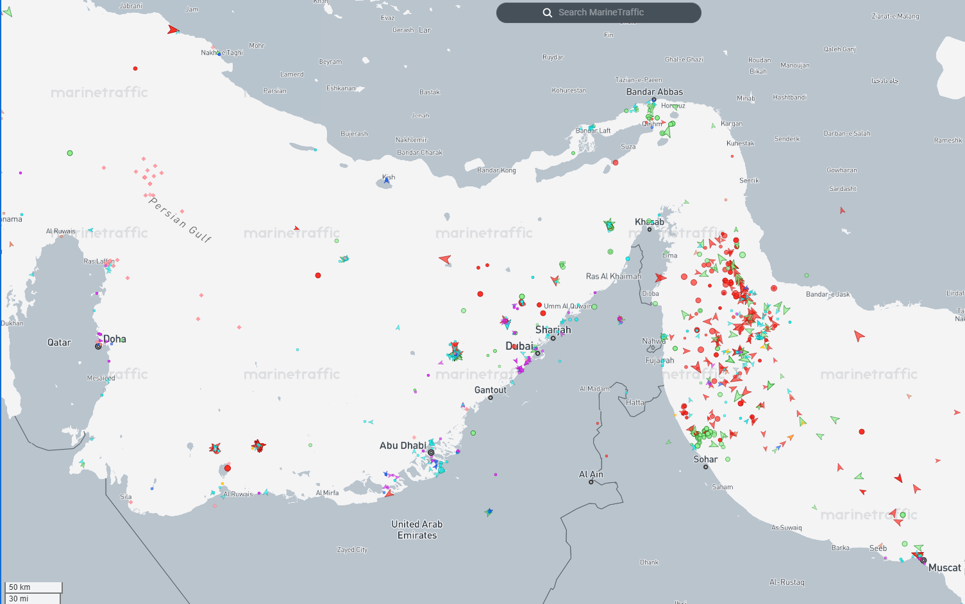
Task: Click the Qatar country label
Action: tap(59, 343)
